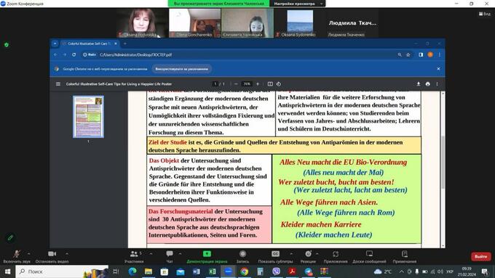Rotate the PDF document counterclockwise

coord(278,84)
